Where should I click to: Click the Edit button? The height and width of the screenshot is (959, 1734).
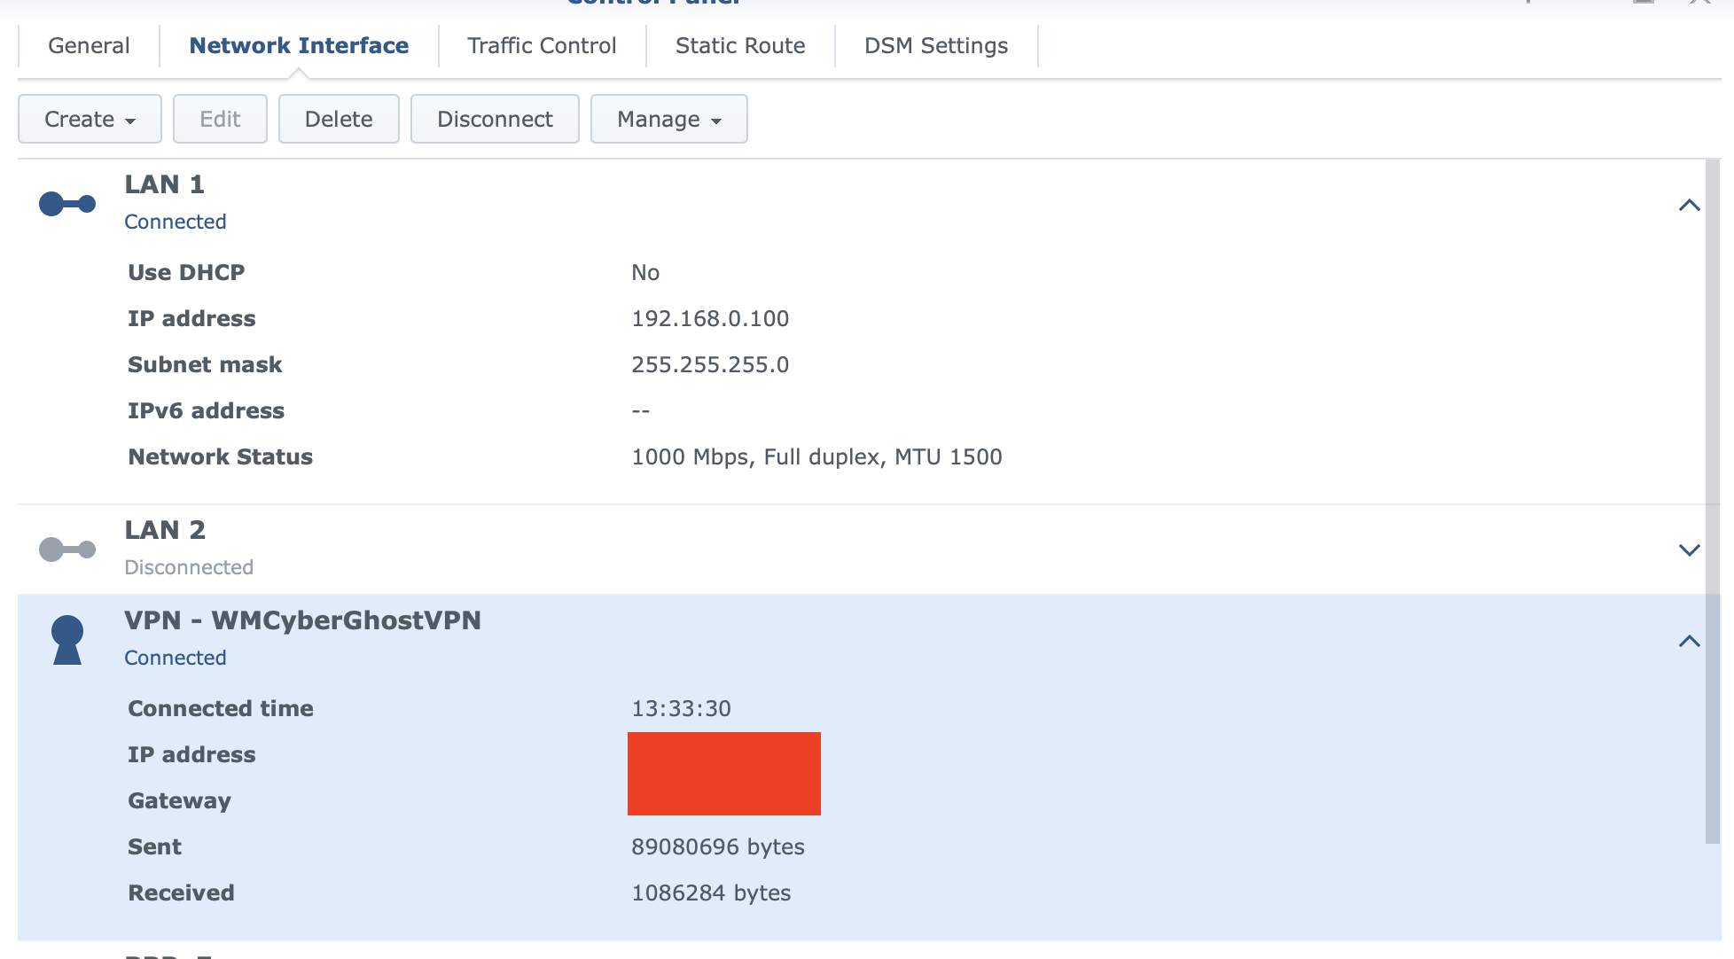(x=220, y=119)
